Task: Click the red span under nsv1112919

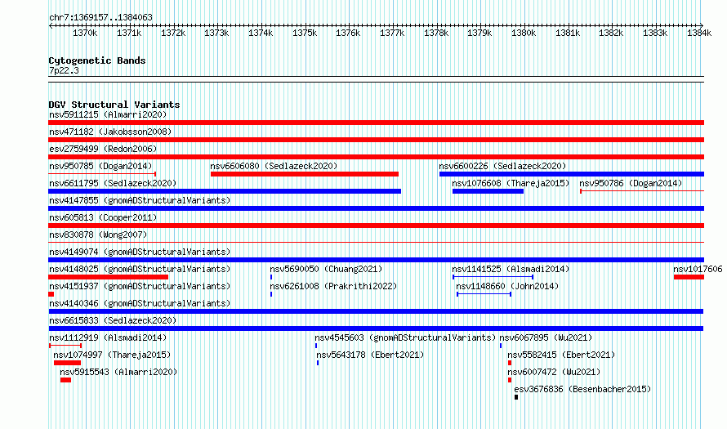Action: click(65, 346)
